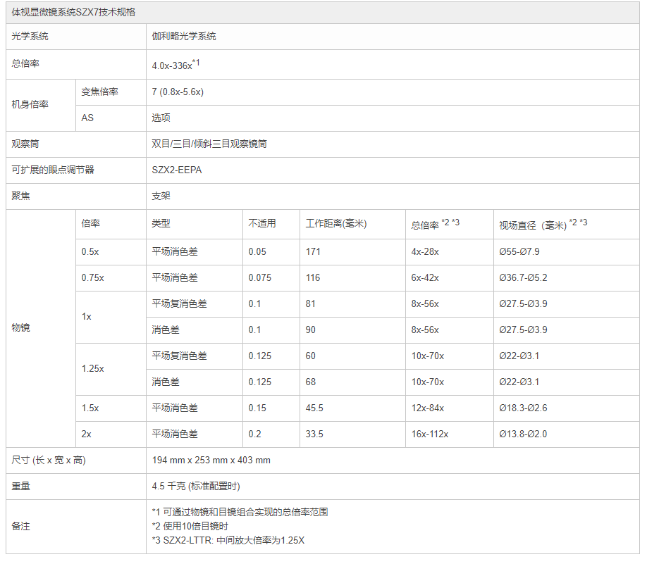Click the 工作距离(毫米) column header
Screen dimensions: 647x564
pyautogui.click(x=336, y=223)
